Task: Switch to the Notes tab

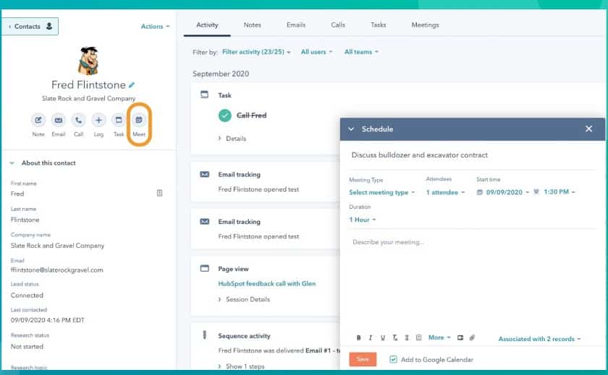Action: 252,25
